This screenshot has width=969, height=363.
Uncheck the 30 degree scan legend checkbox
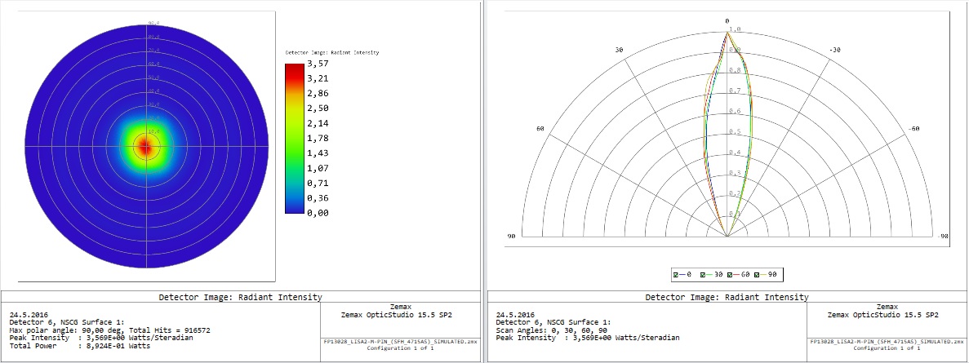click(703, 275)
